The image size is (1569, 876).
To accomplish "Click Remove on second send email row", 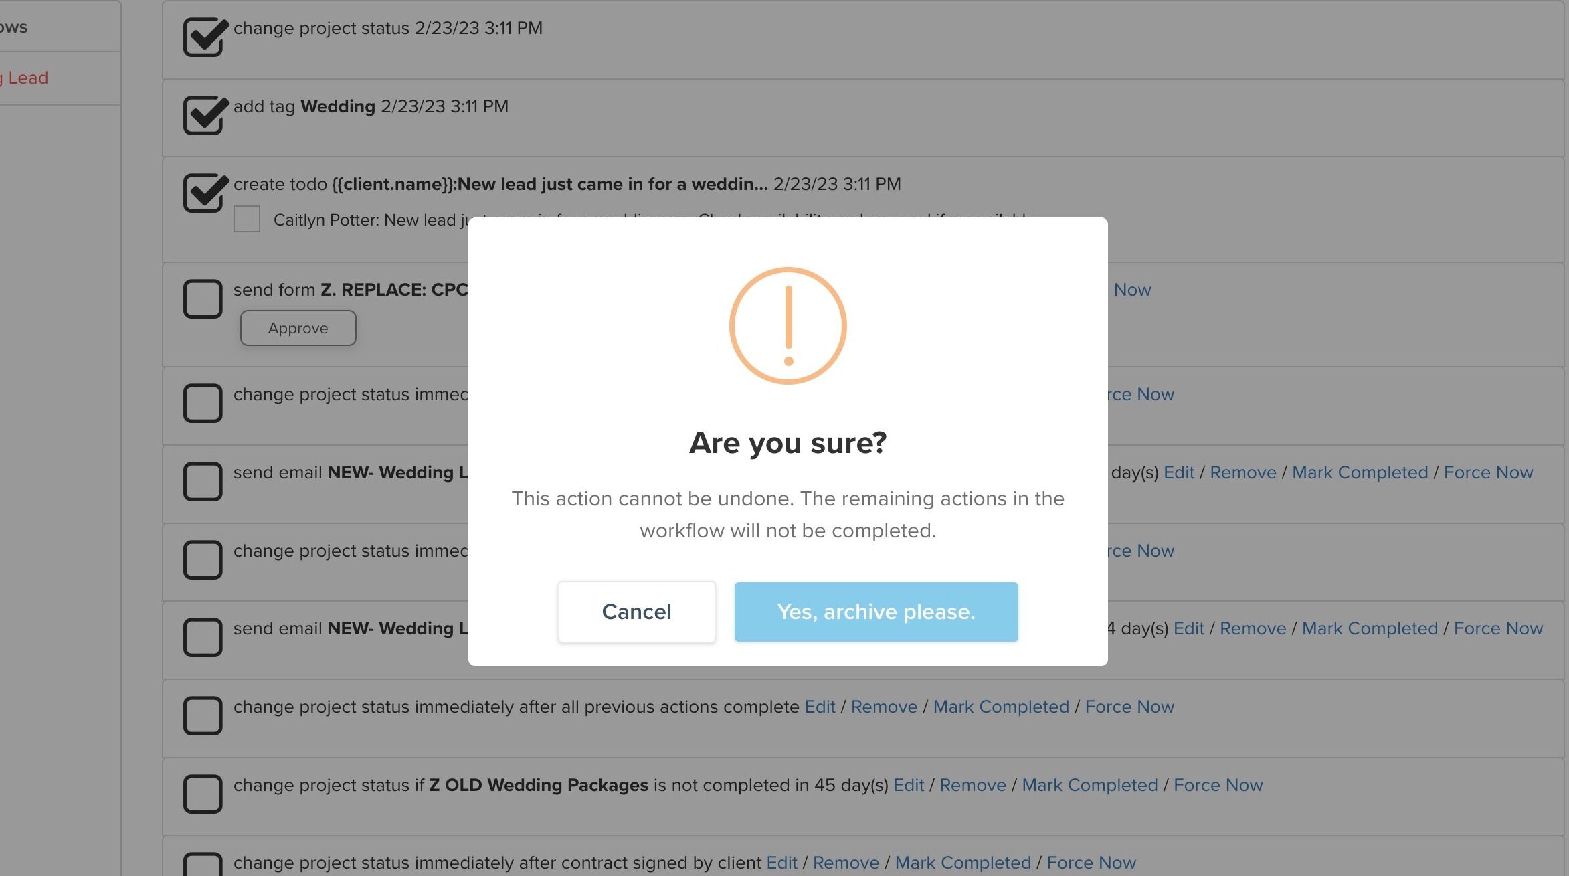I will tap(1253, 628).
